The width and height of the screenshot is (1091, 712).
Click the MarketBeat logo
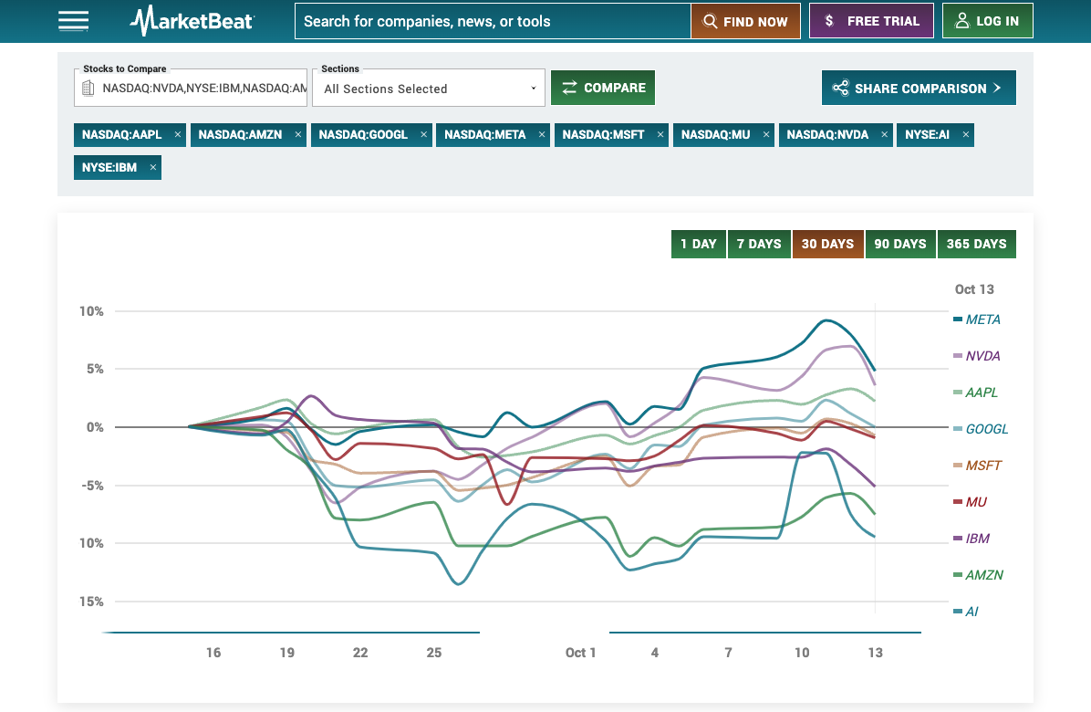click(192, 21)
